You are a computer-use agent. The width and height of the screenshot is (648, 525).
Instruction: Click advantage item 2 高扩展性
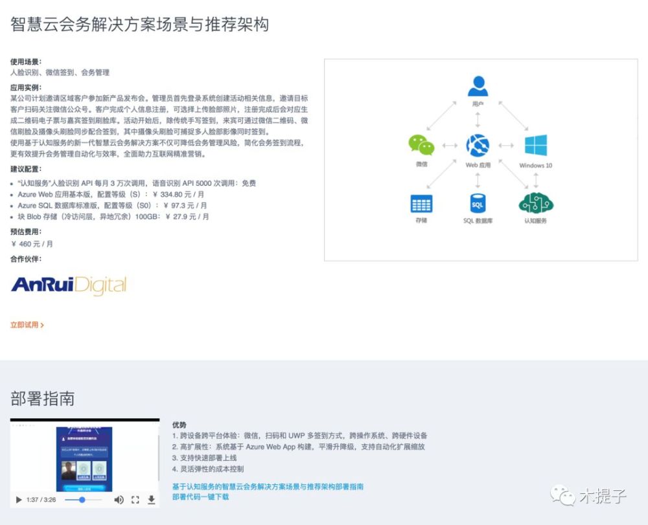[299, 447]
